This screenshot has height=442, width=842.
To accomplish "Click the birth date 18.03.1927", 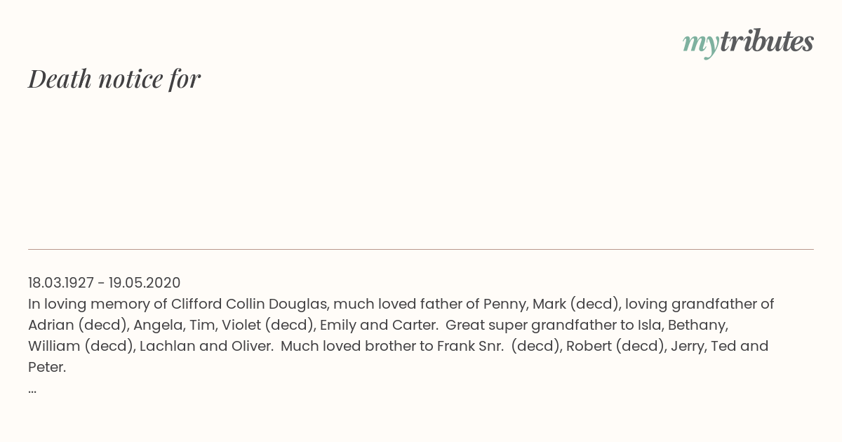I will pyautogui.click(x=61, y=283).
